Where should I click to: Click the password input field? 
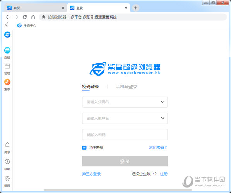tap(125, 135)
